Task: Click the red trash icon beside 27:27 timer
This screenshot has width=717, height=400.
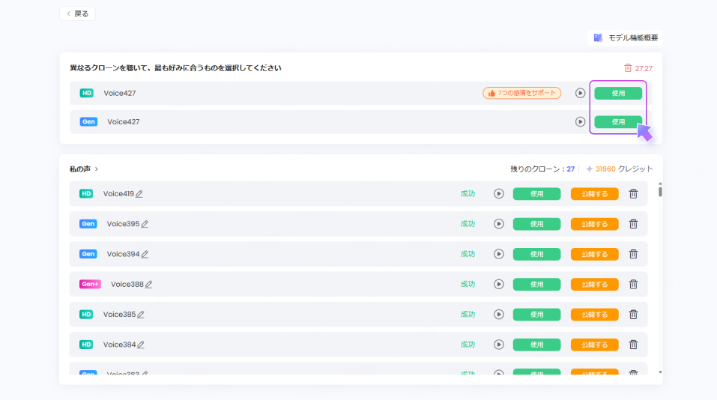Action: (x=628, y=68)
